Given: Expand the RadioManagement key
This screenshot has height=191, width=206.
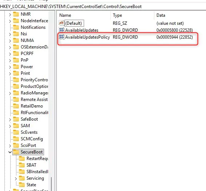Looking at the screenshot, I should point(10,93).
